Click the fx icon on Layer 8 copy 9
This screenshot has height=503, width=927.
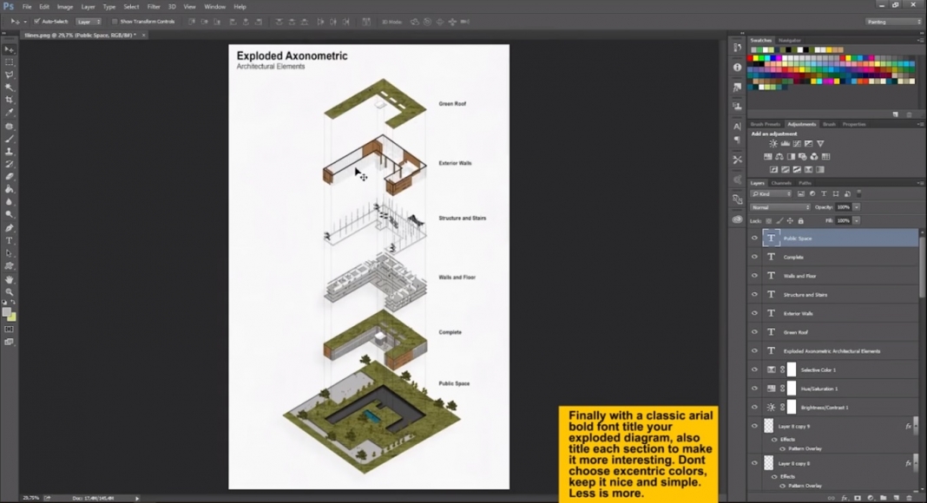pos(909,425)
